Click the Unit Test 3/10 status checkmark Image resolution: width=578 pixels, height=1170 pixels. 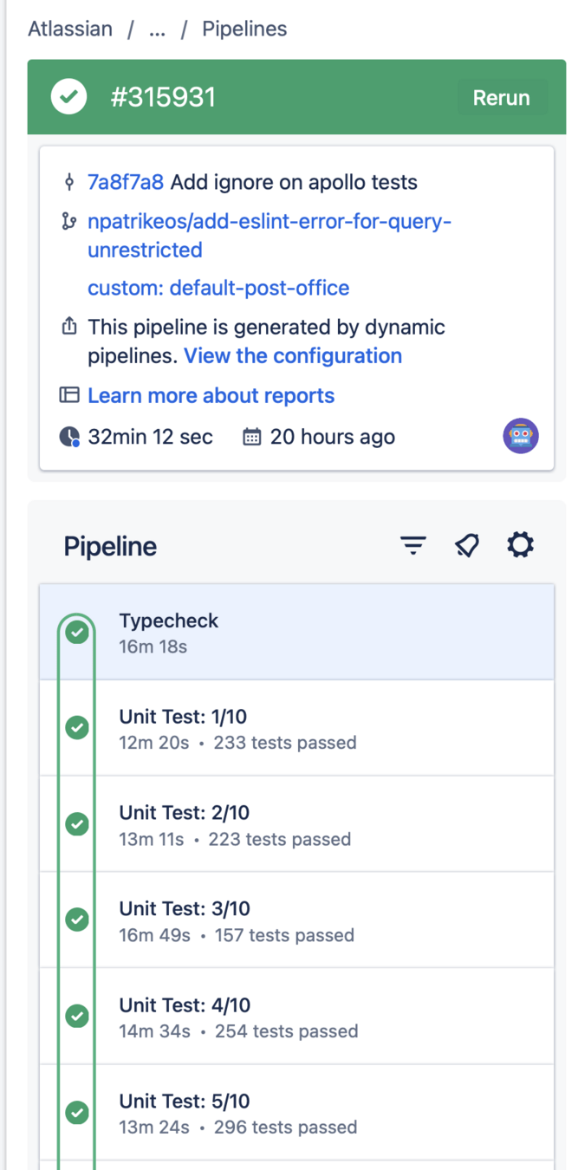click(x=78, y=920)
